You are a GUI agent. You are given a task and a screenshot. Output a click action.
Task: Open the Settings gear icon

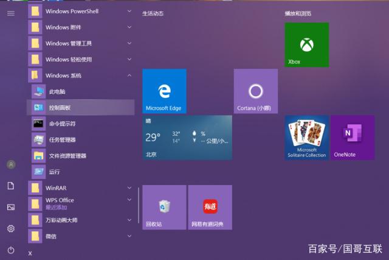coord(11,228)
